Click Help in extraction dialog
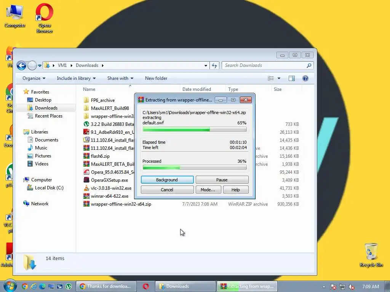The width and height of the screenshot is (390, 292). [x=235, y=190]
